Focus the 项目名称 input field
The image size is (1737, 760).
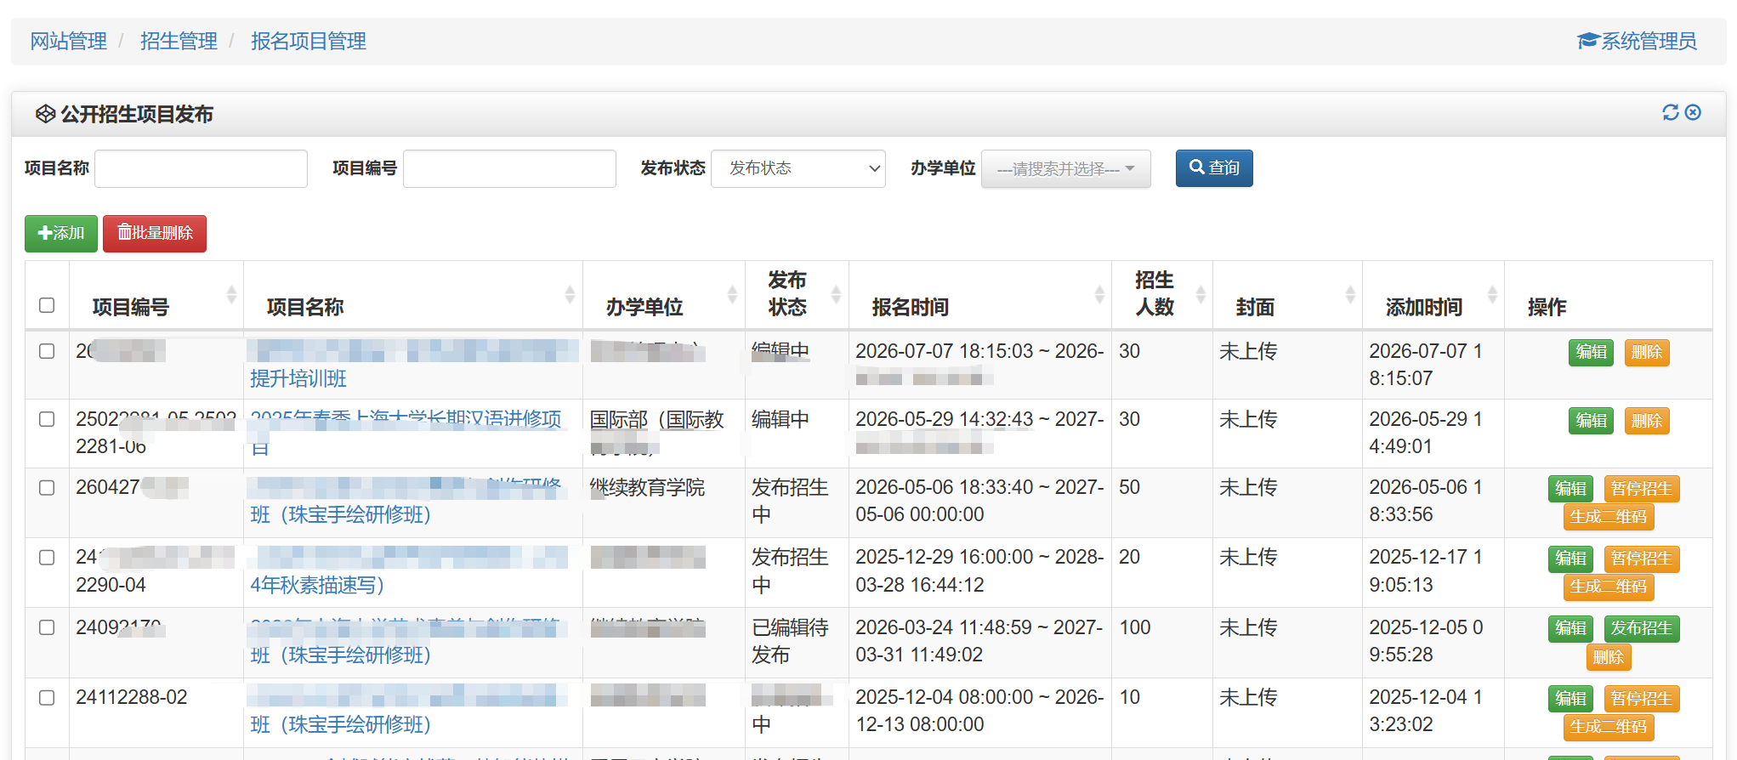coord(201,168)
